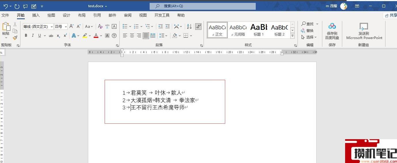Open the phonetic guide (wén) tool
397x163 pixels.
tap(107, 26)
